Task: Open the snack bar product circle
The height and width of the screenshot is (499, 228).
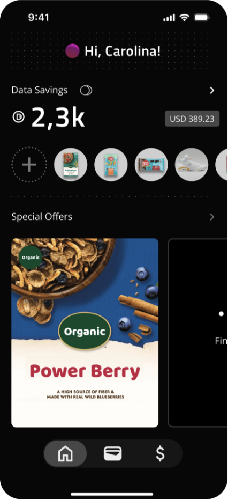Action: tap(151, 165)
